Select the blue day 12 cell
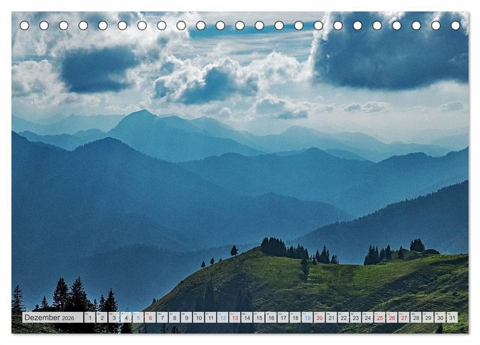Viewport: 480px width, 345px height. click(223, 317)
